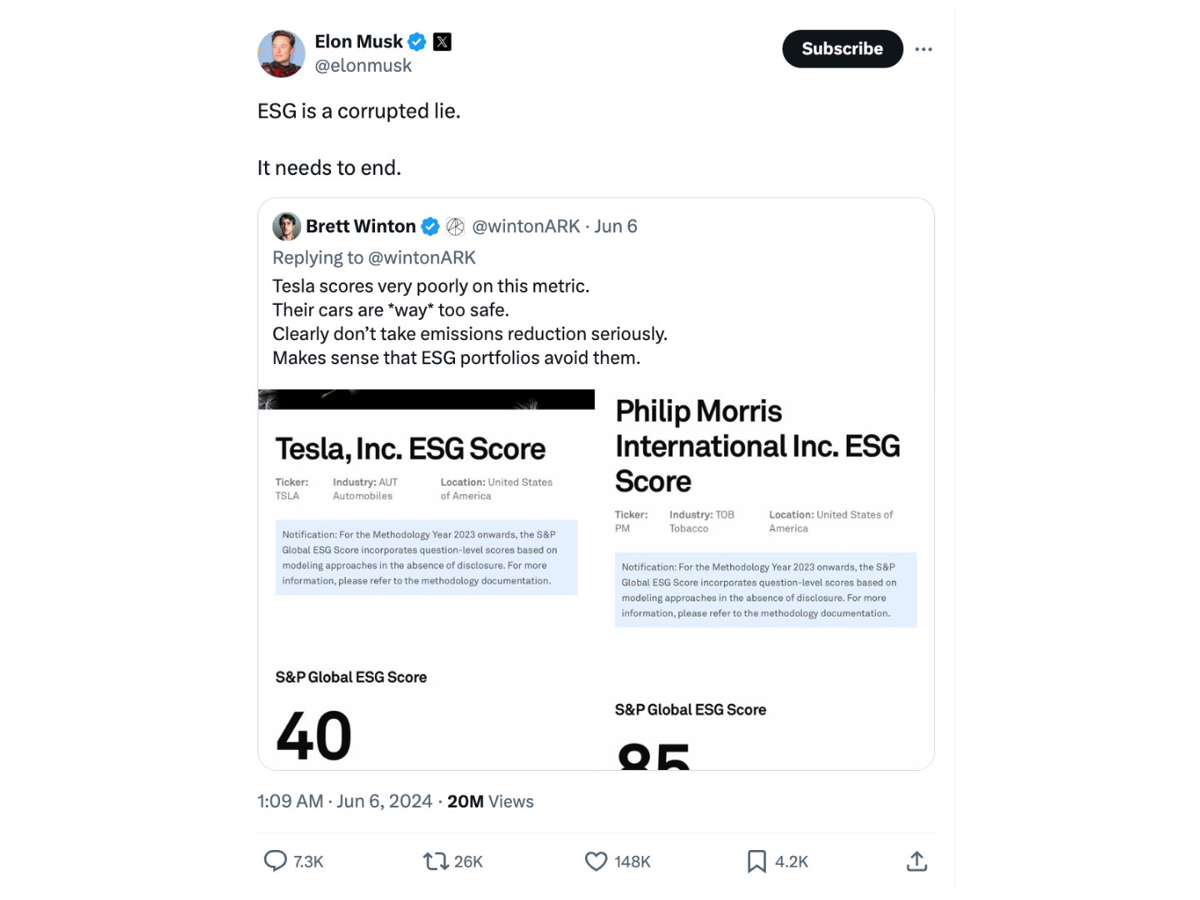Click the 1:09 AM Jun 6, 2024 timestamp

pyautogui.click(x=345, y=802)
